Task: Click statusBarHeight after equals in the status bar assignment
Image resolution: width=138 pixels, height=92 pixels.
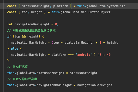Action: 84,73
